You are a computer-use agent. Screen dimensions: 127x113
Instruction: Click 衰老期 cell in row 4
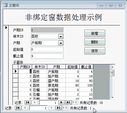(56, 85)
